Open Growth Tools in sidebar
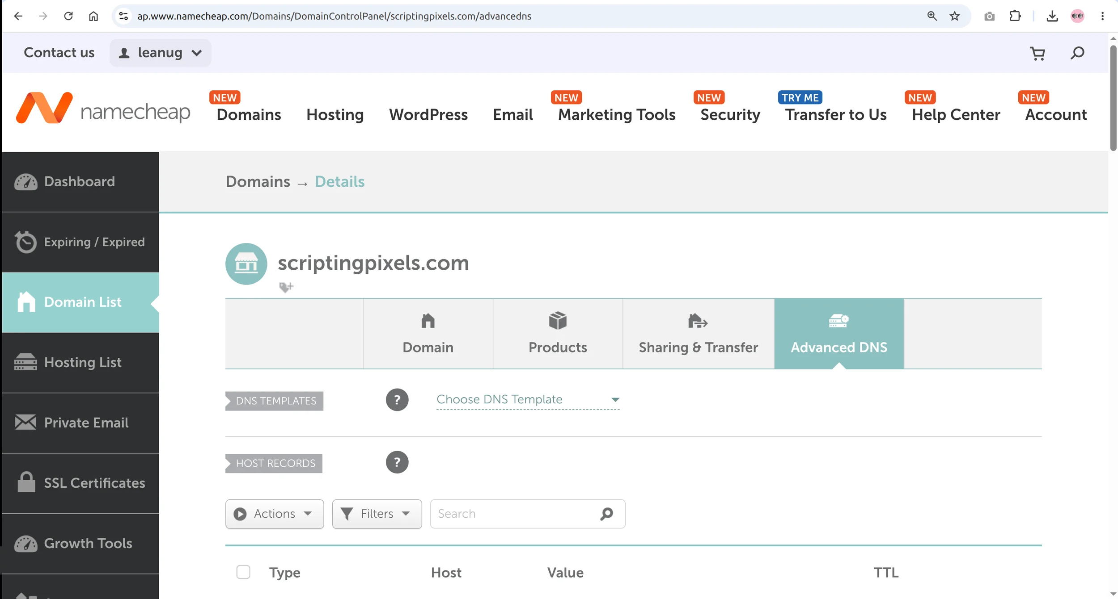The height and width of the screenshot is (599, 1118). click(80, 544)
